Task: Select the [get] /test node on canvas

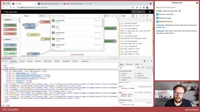Action: click(x=33, y=35)
